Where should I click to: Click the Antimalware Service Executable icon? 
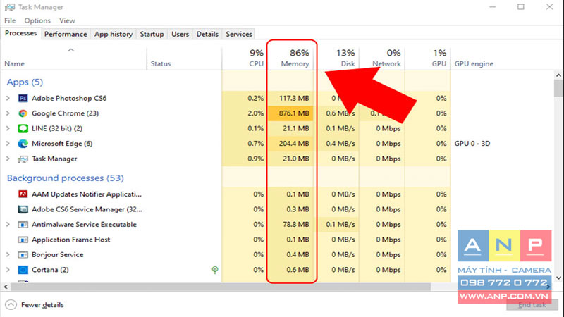point(23,224)
